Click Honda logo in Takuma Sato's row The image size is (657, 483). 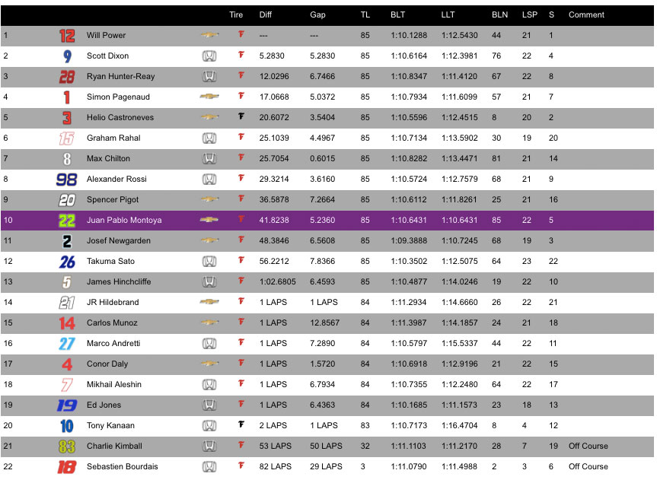coord(209,261)
